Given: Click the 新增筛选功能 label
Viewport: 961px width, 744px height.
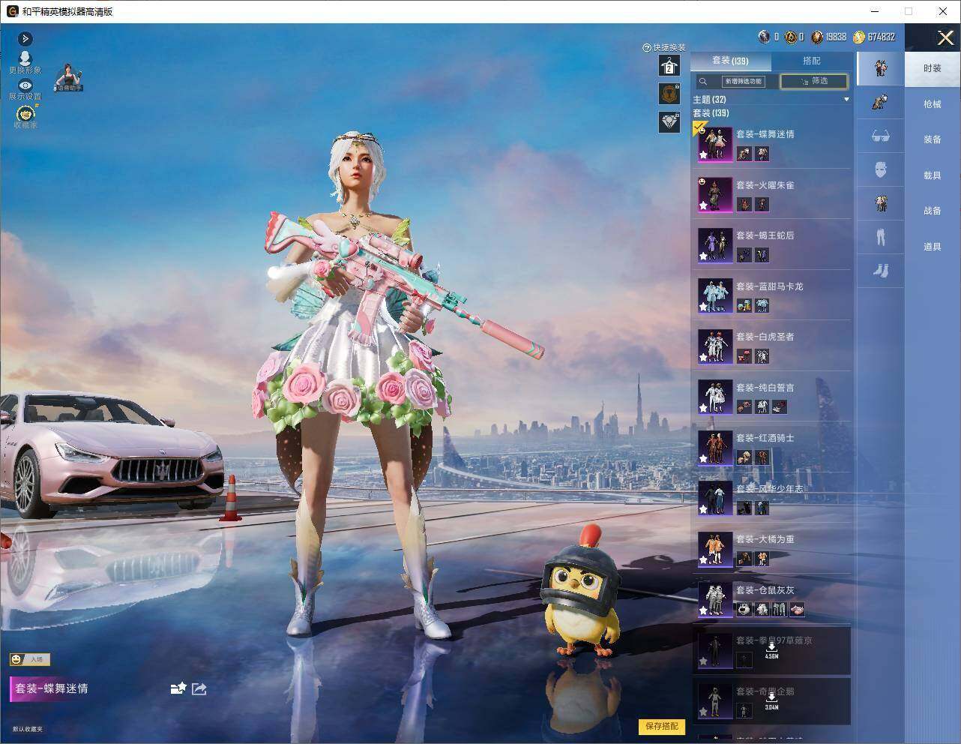Looking at the screenshot, I should [743, 81].
